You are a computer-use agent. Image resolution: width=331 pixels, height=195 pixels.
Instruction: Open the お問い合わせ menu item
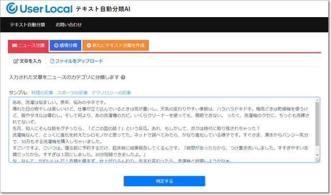[x=69, y=25]
